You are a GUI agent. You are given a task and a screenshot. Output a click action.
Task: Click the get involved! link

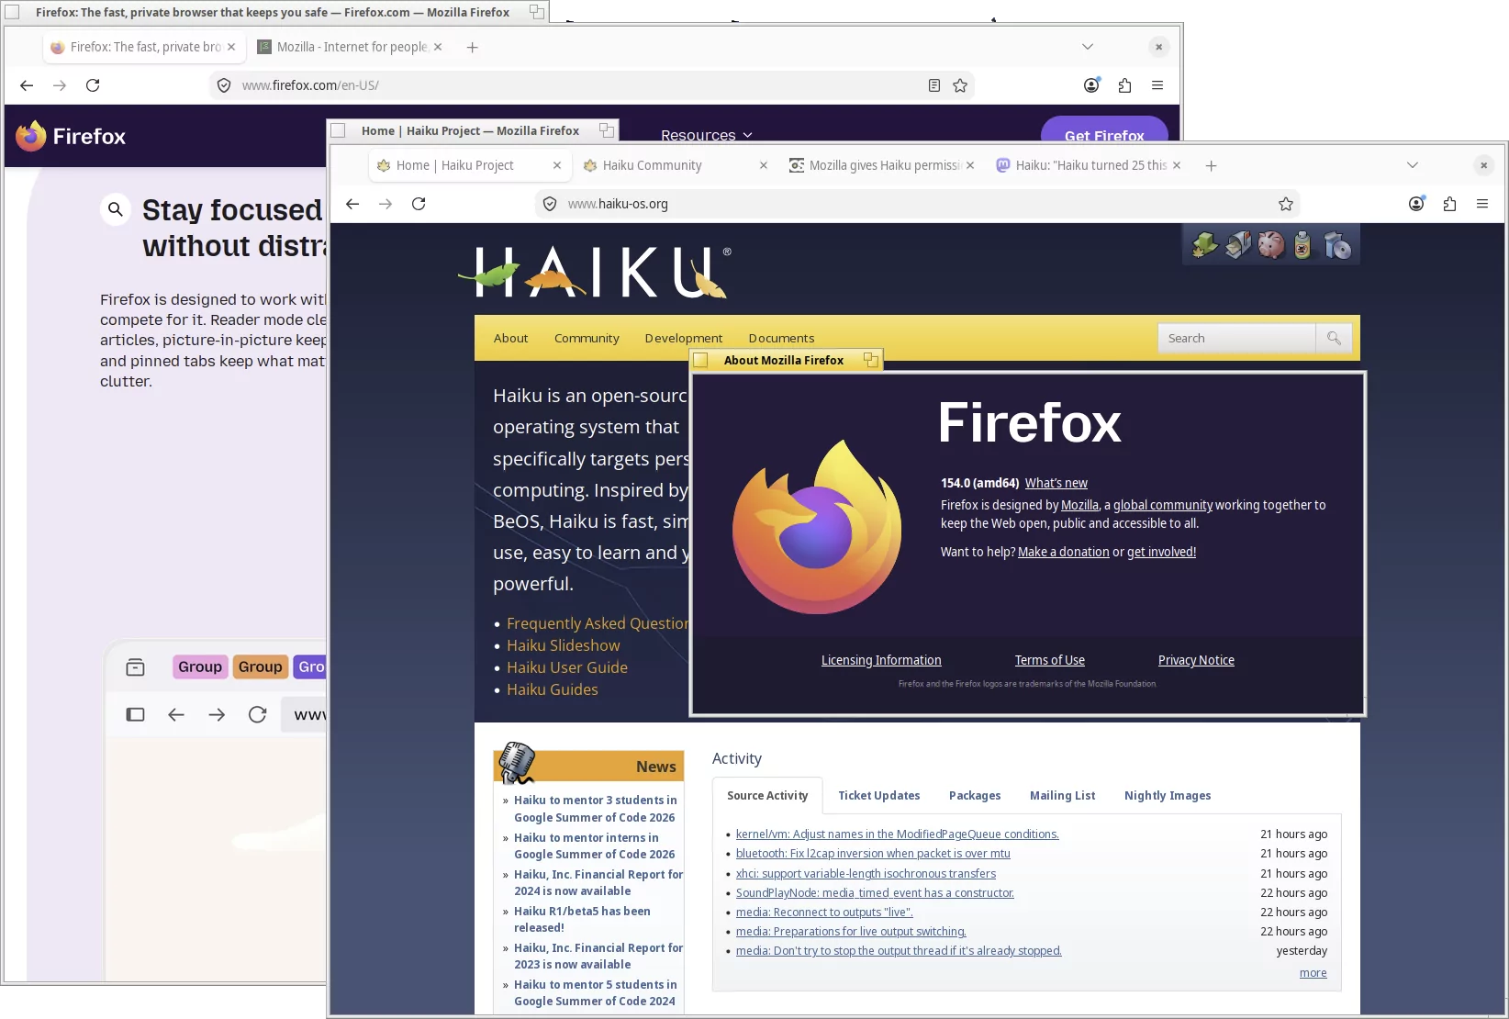pos(1161,552)
